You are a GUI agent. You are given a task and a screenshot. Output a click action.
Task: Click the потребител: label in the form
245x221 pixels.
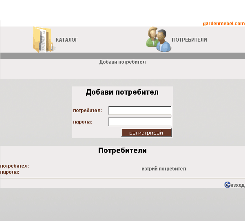[x=88, y=110]
